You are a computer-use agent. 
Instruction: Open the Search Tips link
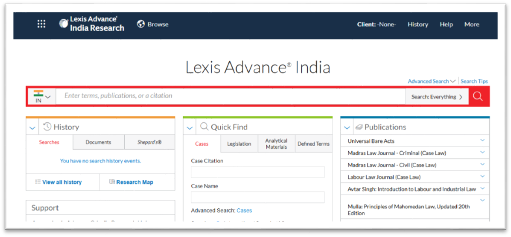(x=474, y=81)
